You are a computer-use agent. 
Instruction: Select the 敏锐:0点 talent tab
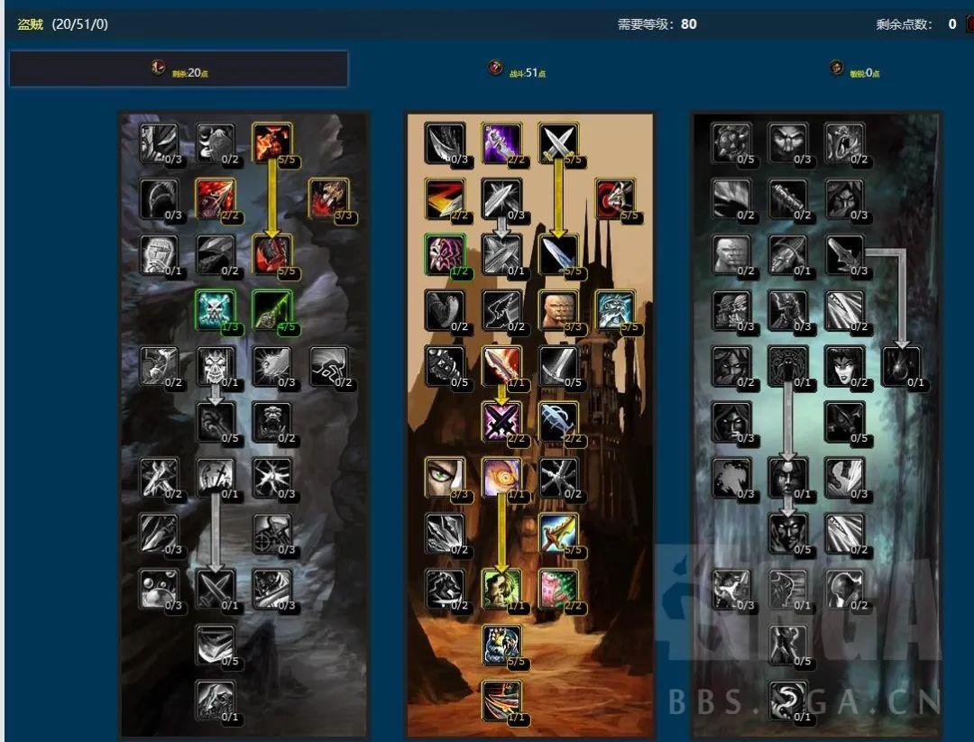click(855, 69)
